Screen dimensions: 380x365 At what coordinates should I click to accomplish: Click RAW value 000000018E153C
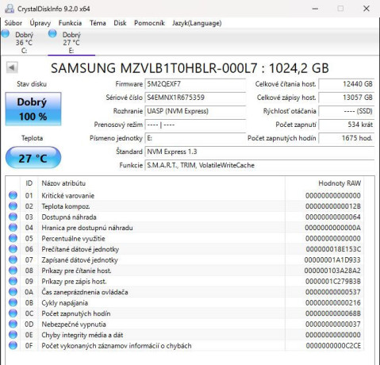pyautogui.click(x=333, y=249)
